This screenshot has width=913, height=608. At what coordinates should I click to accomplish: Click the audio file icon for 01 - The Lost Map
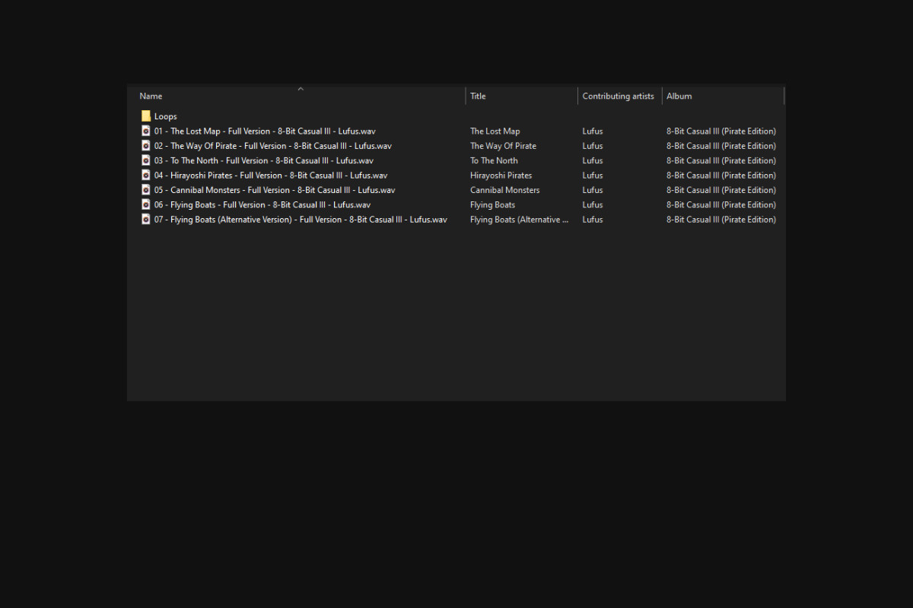click(x=146, y=131)
